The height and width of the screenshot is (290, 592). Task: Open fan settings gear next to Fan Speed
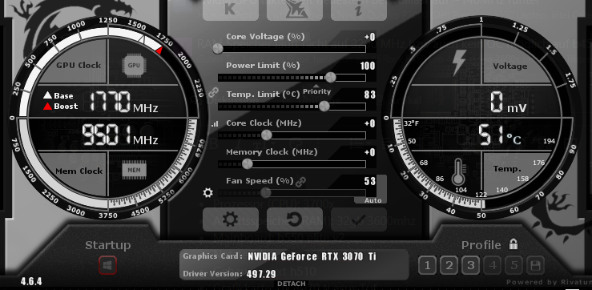click(208, 193)
